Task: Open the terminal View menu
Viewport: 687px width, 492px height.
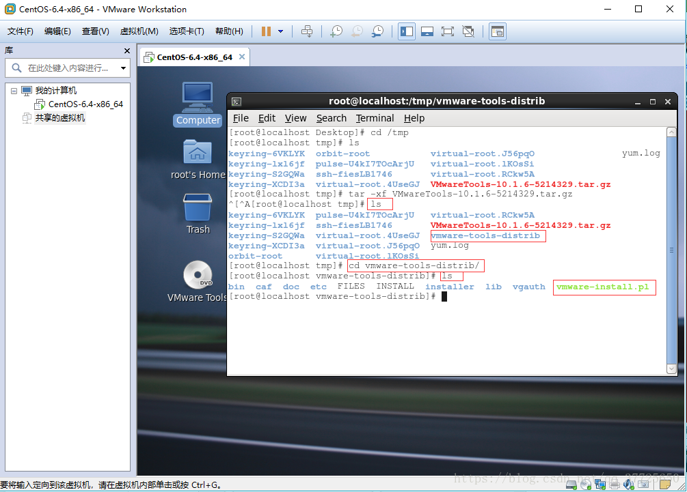Action: tap(296, 118)
